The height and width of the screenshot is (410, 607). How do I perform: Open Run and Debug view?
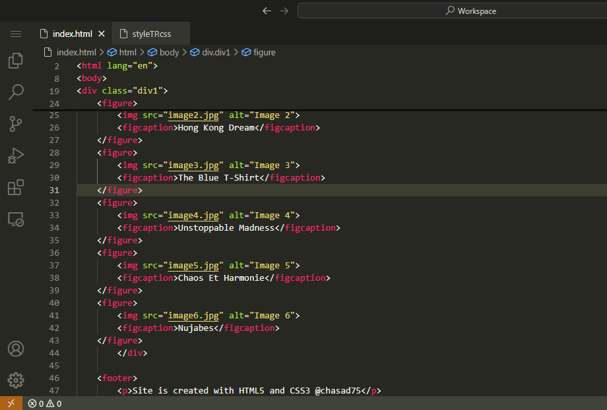click(x=16, y=156)
